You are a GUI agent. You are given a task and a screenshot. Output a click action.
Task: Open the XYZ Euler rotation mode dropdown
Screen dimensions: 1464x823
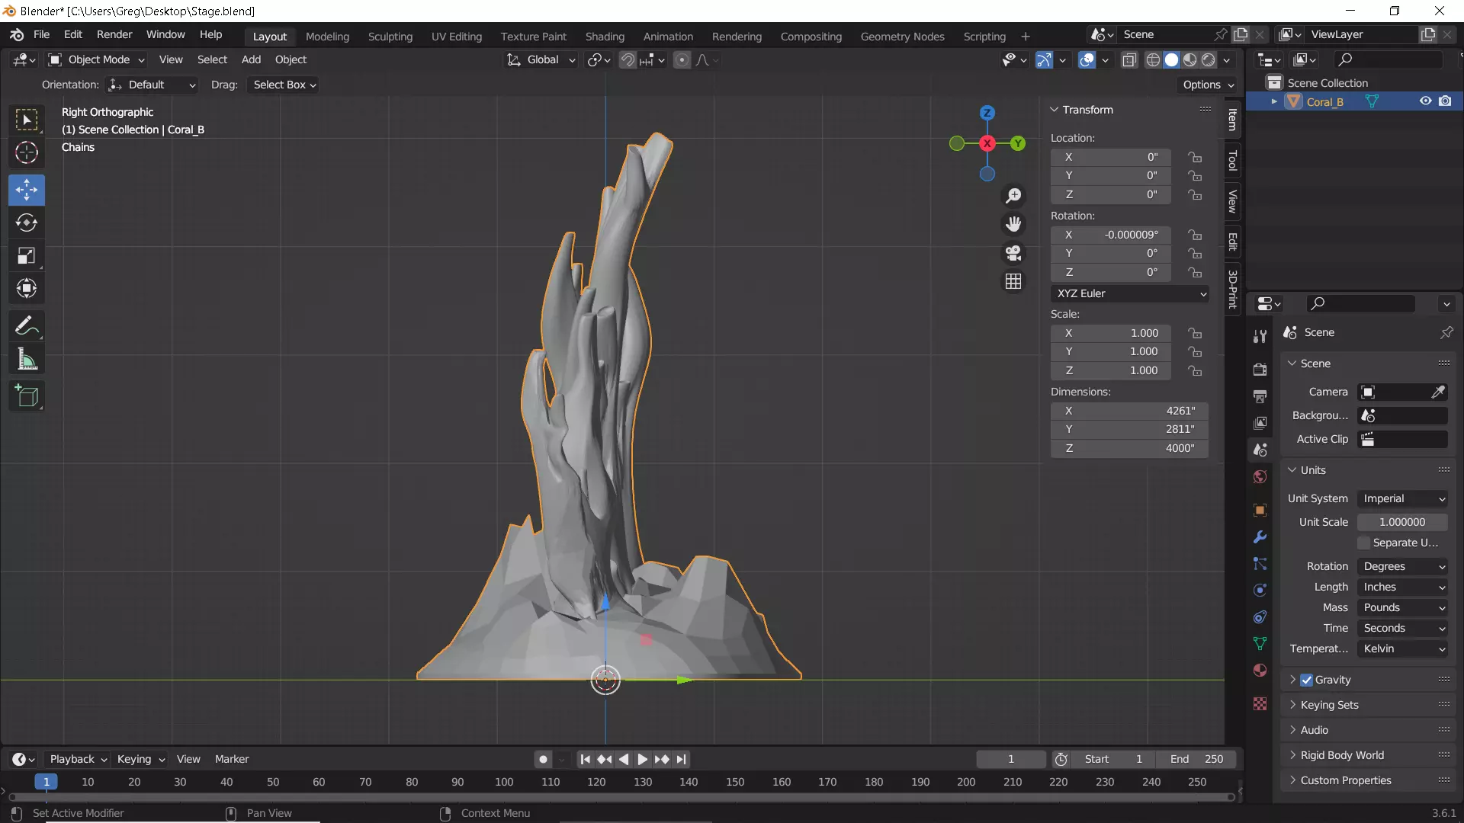pos(1130,293)
